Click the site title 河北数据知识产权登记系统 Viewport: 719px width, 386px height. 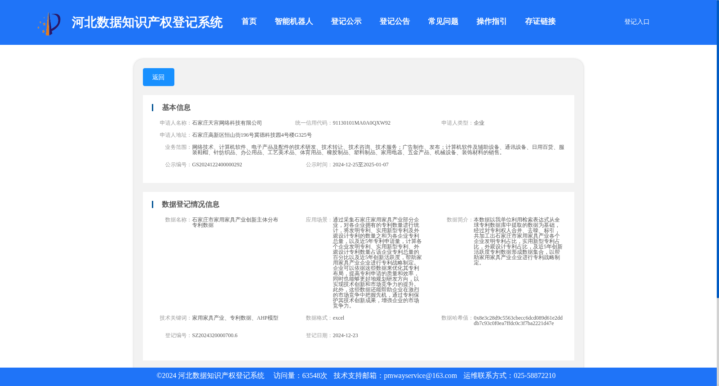pos(147,22)
